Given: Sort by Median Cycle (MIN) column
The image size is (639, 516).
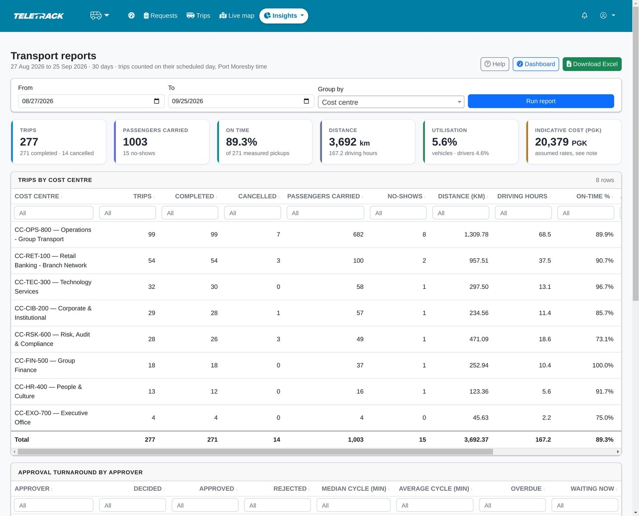Looking at the screenshot, I should tap(356, 489).
